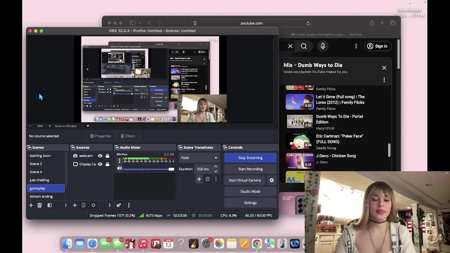Viewport: 450px width, 253px height.
Task: Mute Mic/Aux speaker icon
Action: [120, 169]
